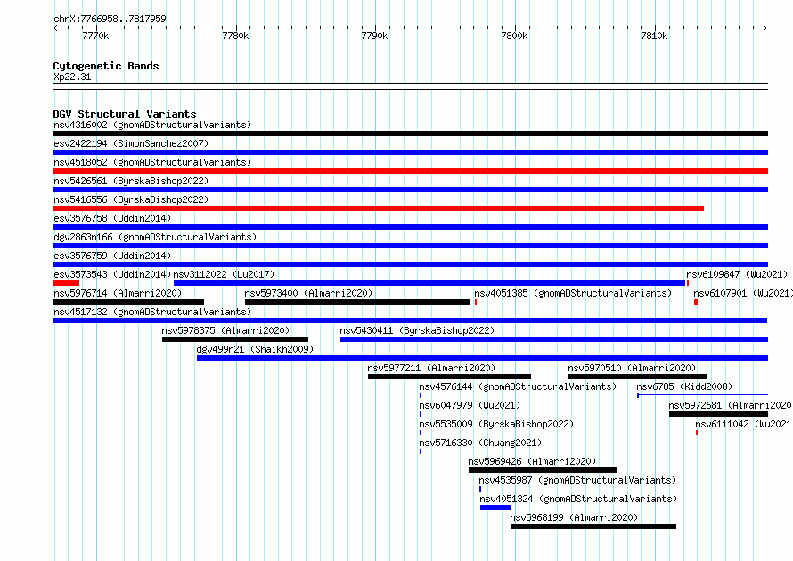Click the nsv5969426 Almarri2020 black bar

tap(544, 470)
